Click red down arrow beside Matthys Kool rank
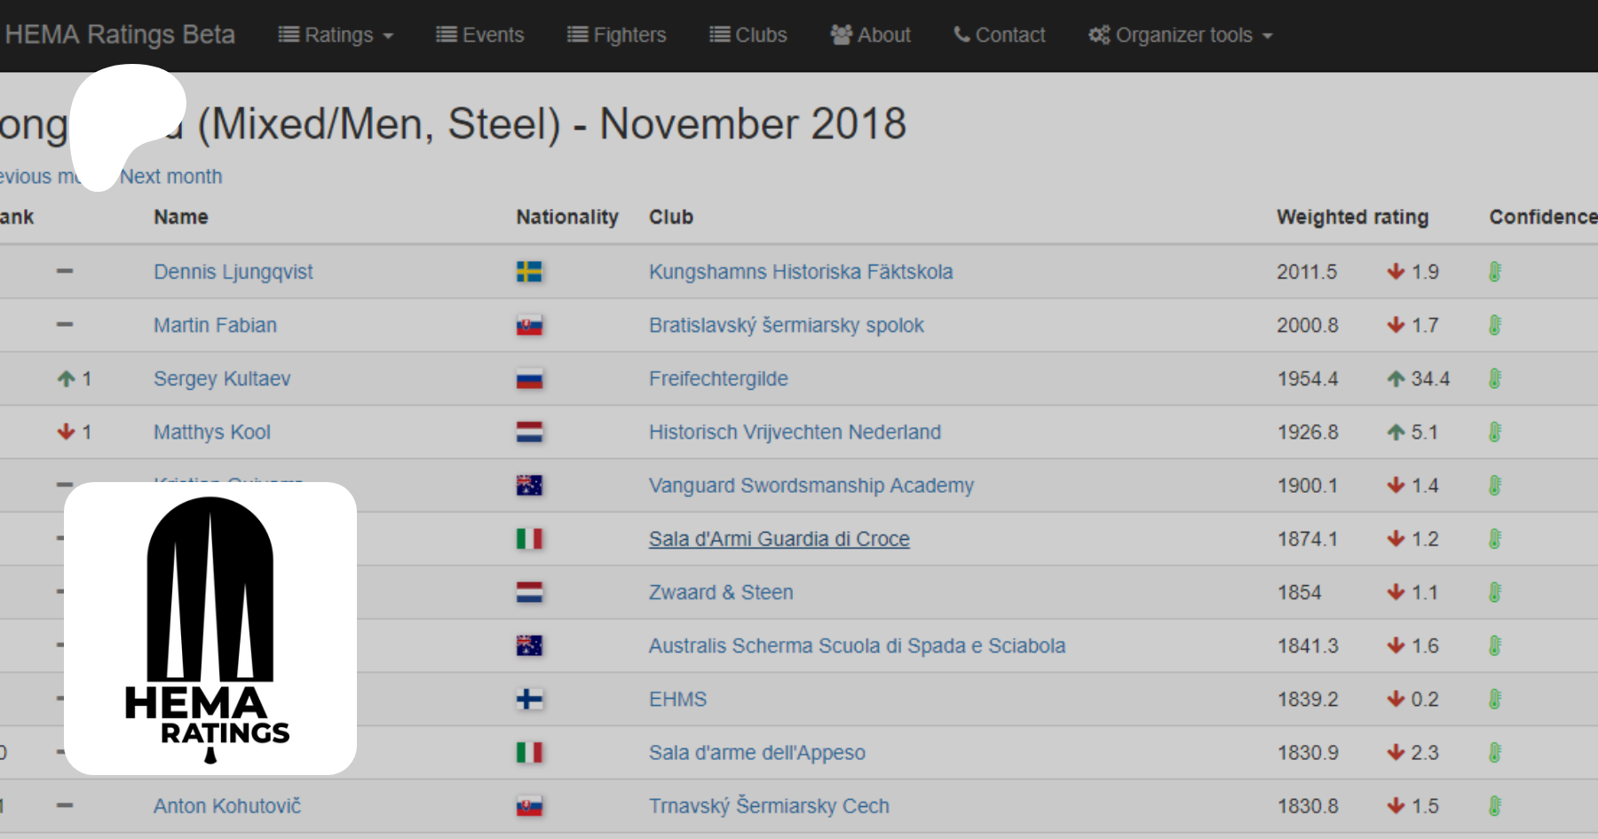This screenshot has width=1598, height=839. click(66, 432)
